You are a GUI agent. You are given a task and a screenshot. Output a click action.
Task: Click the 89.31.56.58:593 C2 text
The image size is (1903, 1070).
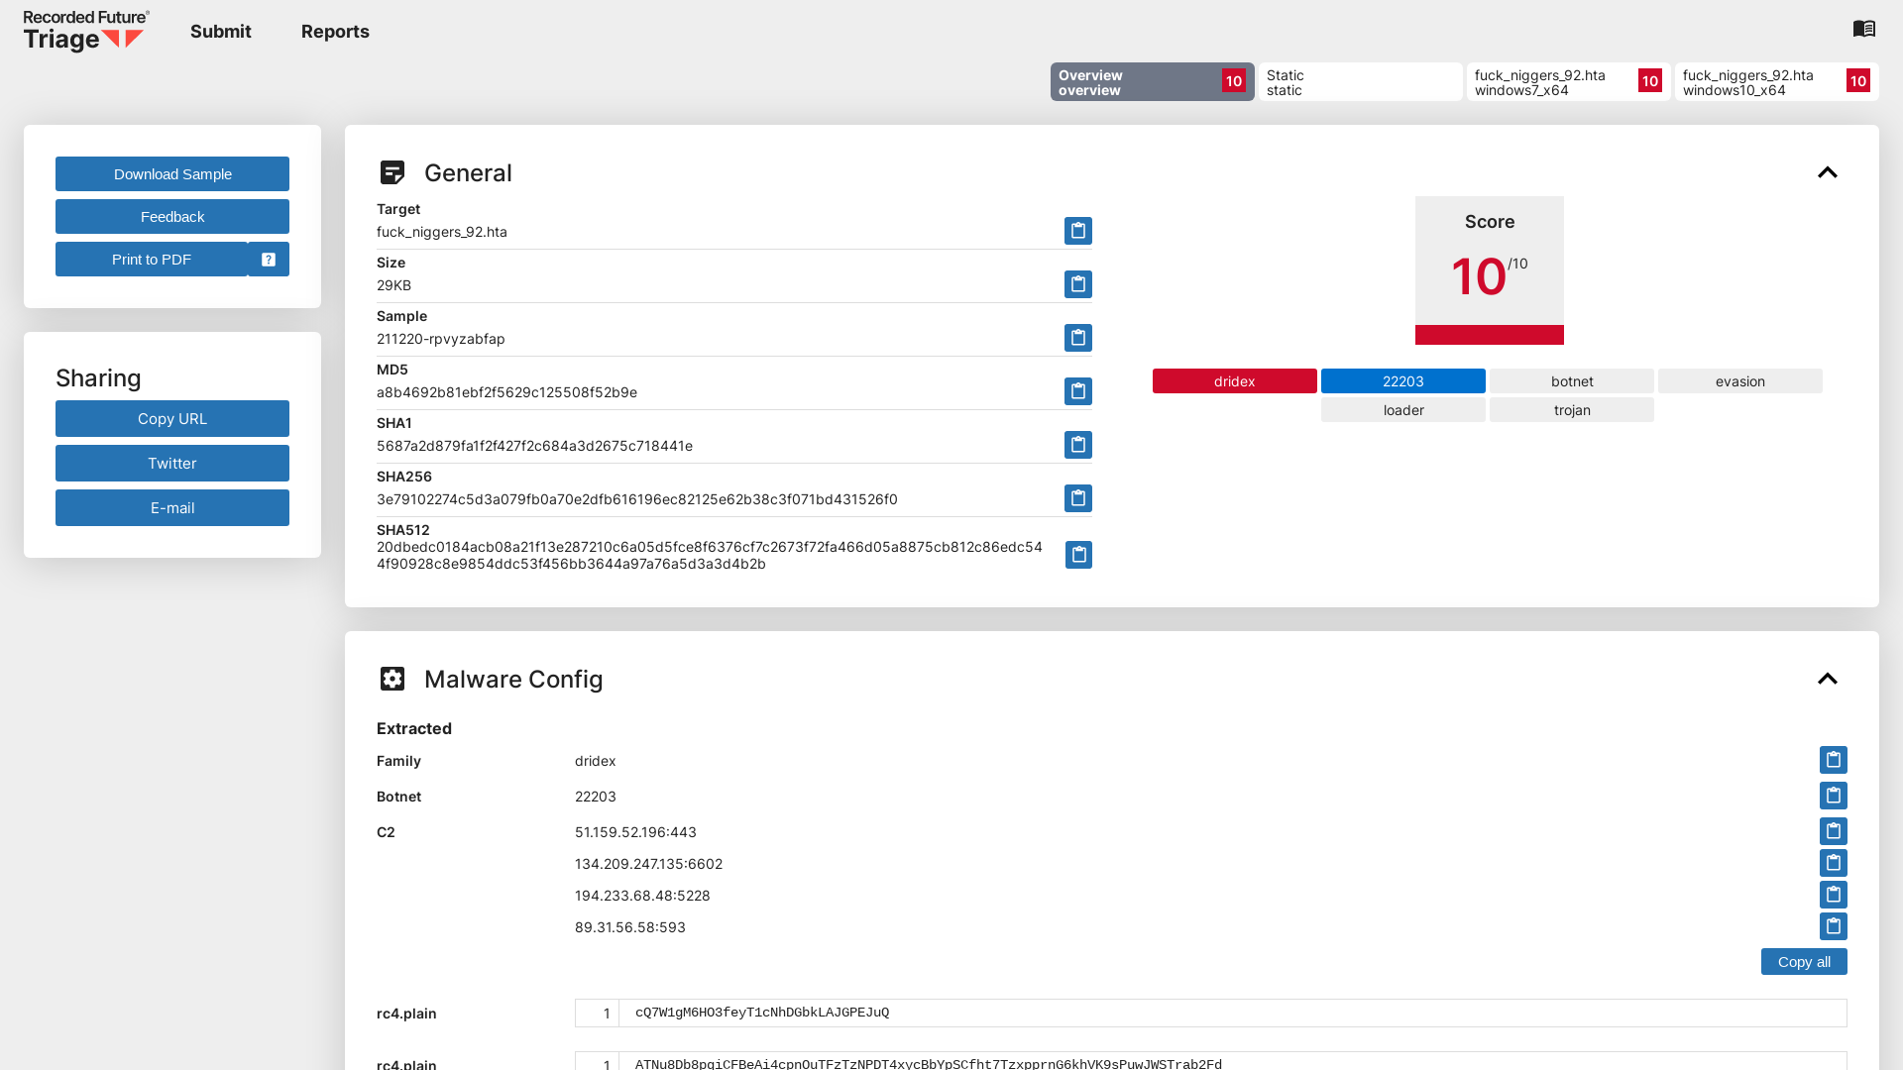click(x=630, y=927)
